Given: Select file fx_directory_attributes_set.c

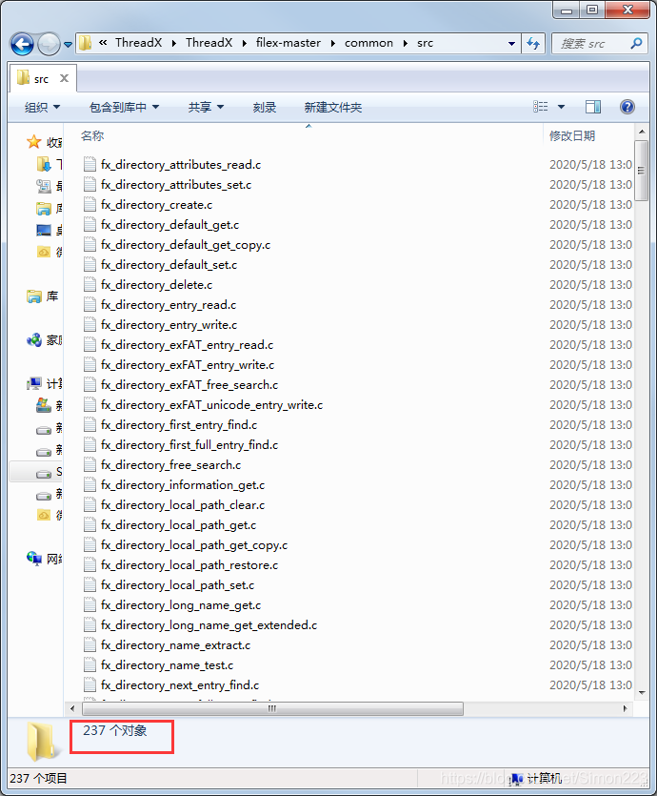Looking at the screenshot, I should pyautogui.click(x=176, y=185).
